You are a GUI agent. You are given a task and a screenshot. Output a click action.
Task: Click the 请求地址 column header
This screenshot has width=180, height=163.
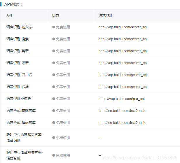click(x=106, y=15)
